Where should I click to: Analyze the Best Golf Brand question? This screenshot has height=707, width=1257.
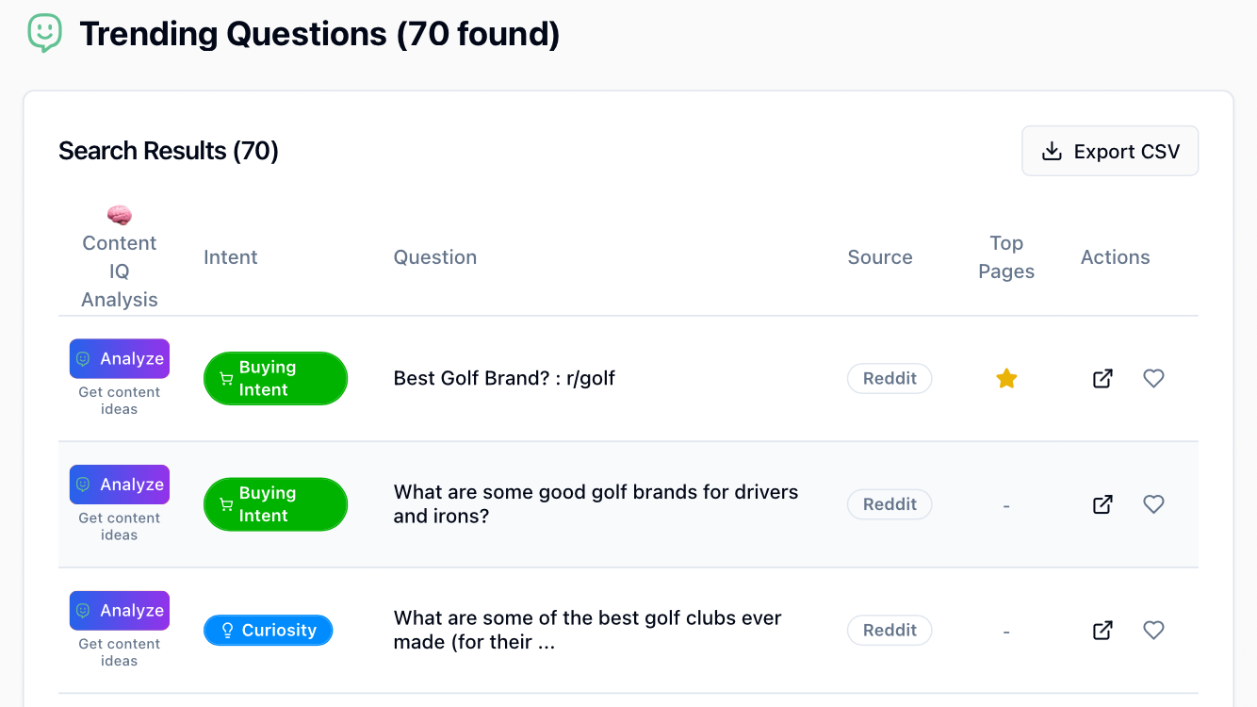point(120,358)
